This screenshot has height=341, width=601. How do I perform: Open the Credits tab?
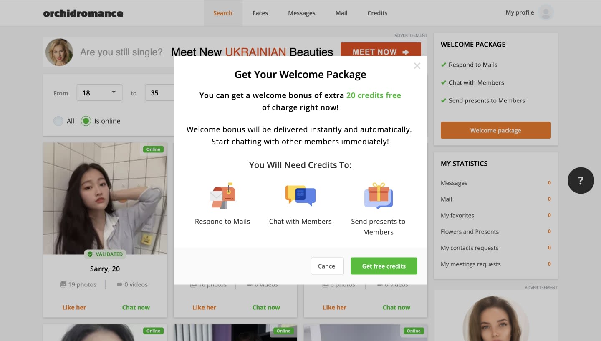click(x=377, y=13)
